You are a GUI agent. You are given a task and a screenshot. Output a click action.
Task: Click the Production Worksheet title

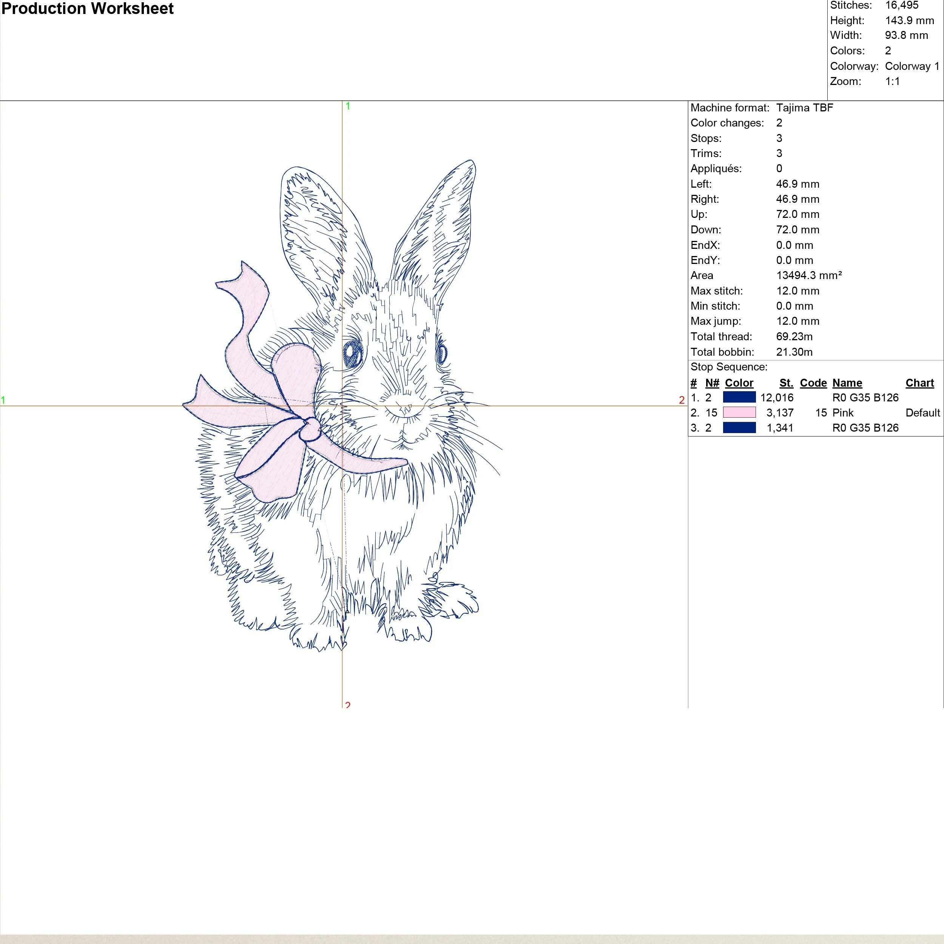point(88,9)
